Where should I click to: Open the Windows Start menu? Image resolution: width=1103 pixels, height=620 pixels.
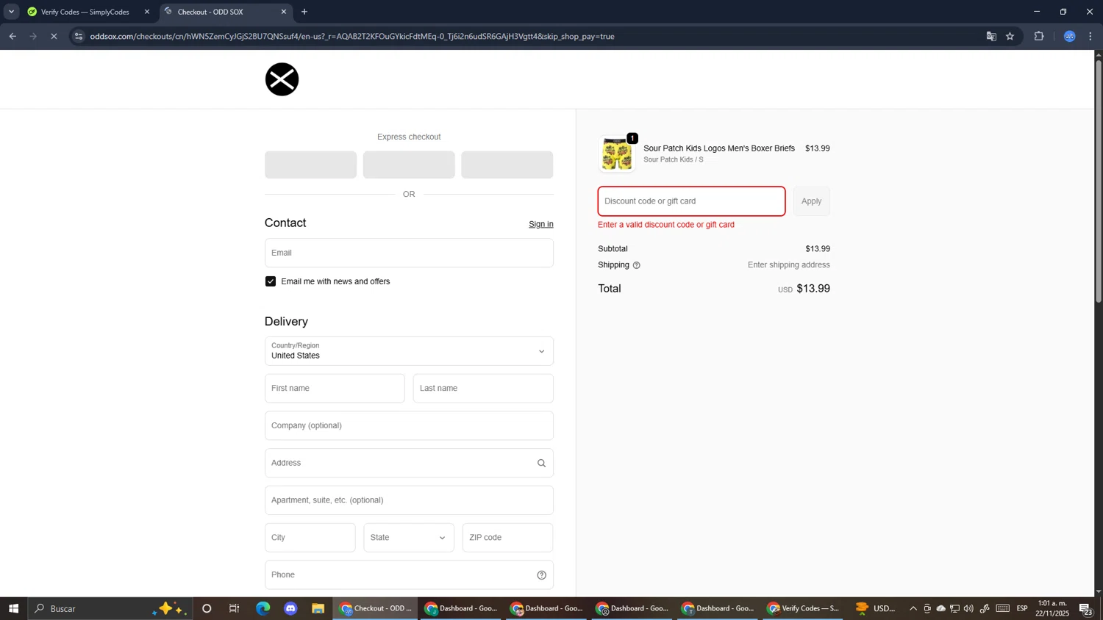point(13,608)
